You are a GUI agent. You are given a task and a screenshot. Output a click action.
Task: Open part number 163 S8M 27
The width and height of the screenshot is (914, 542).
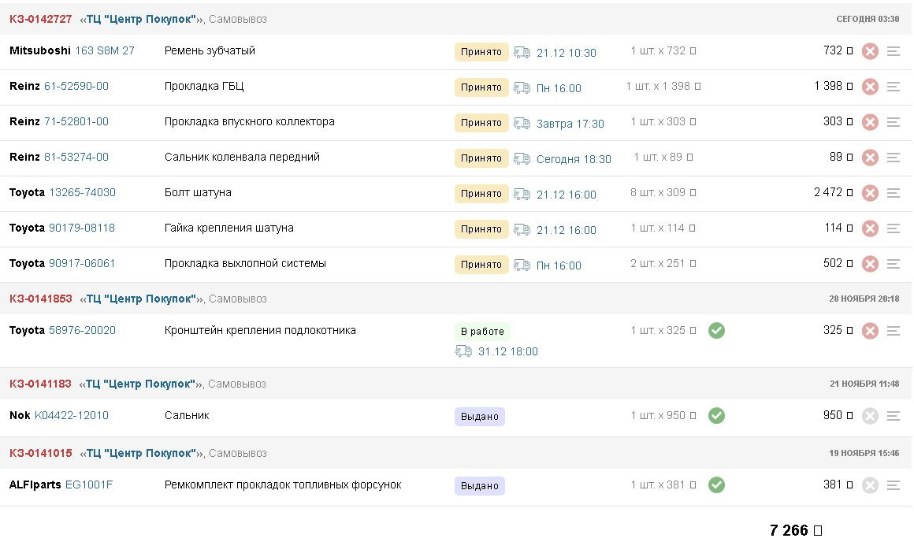[x=105, y=50]
